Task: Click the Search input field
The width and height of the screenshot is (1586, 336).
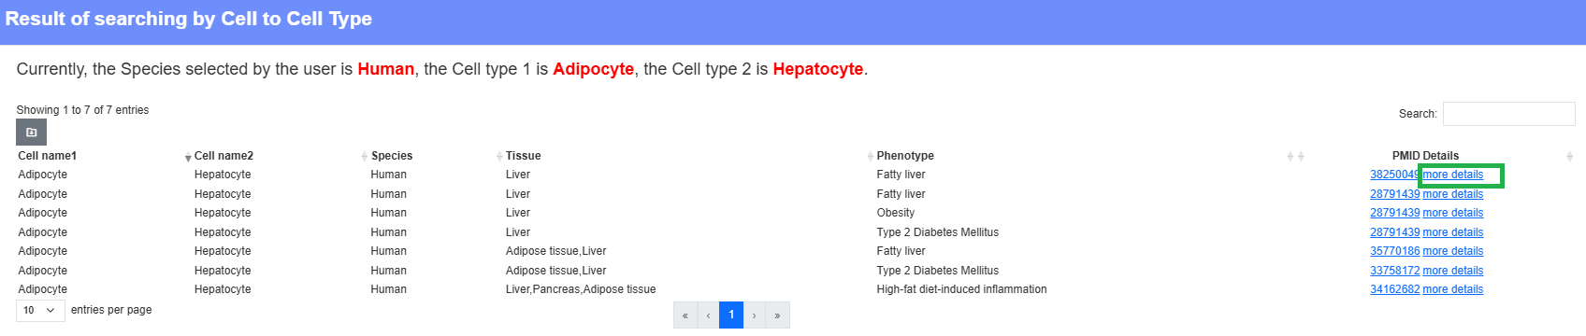Action: click(1509, 114)
